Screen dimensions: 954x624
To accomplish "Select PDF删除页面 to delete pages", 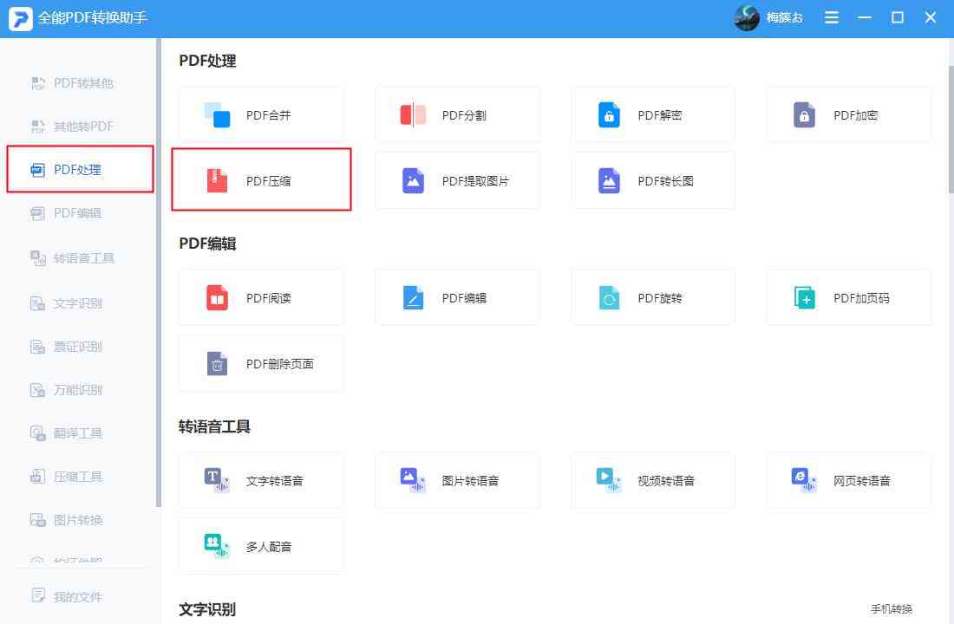I will pos(261,363).
